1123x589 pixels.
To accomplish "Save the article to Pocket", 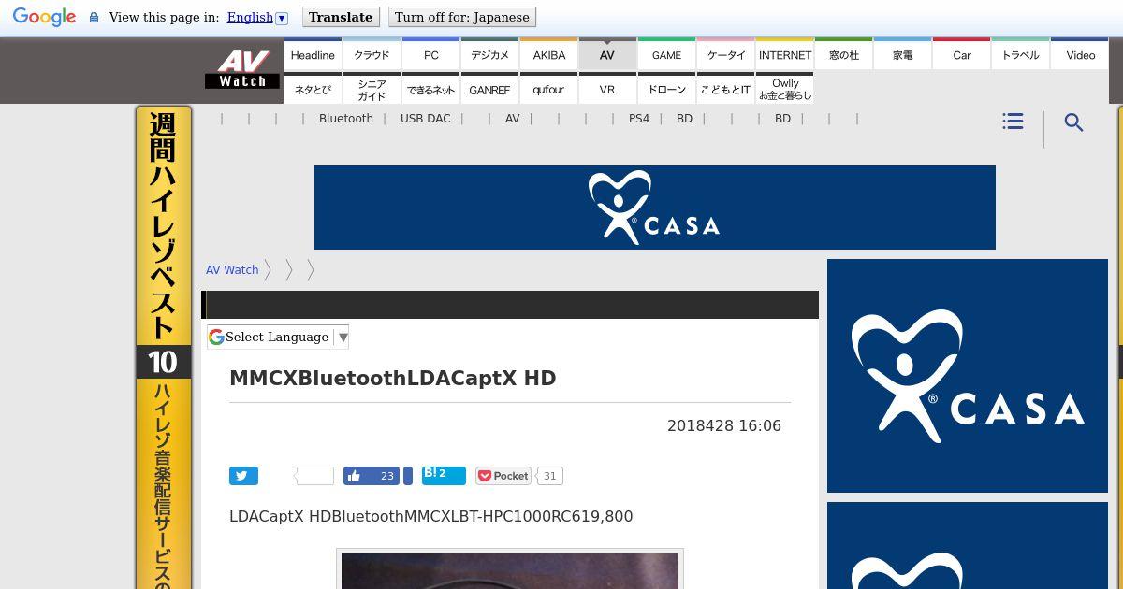I will click(503, 476).
